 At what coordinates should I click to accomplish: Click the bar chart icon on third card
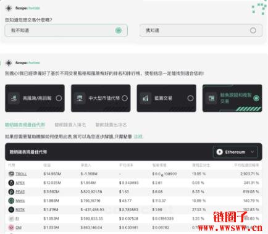point(145,98)
